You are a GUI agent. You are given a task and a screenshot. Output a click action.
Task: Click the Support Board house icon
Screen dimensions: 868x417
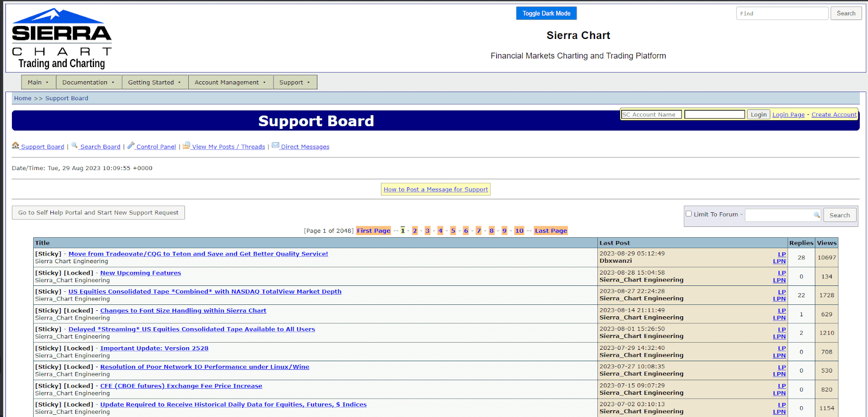pos(16,146)
